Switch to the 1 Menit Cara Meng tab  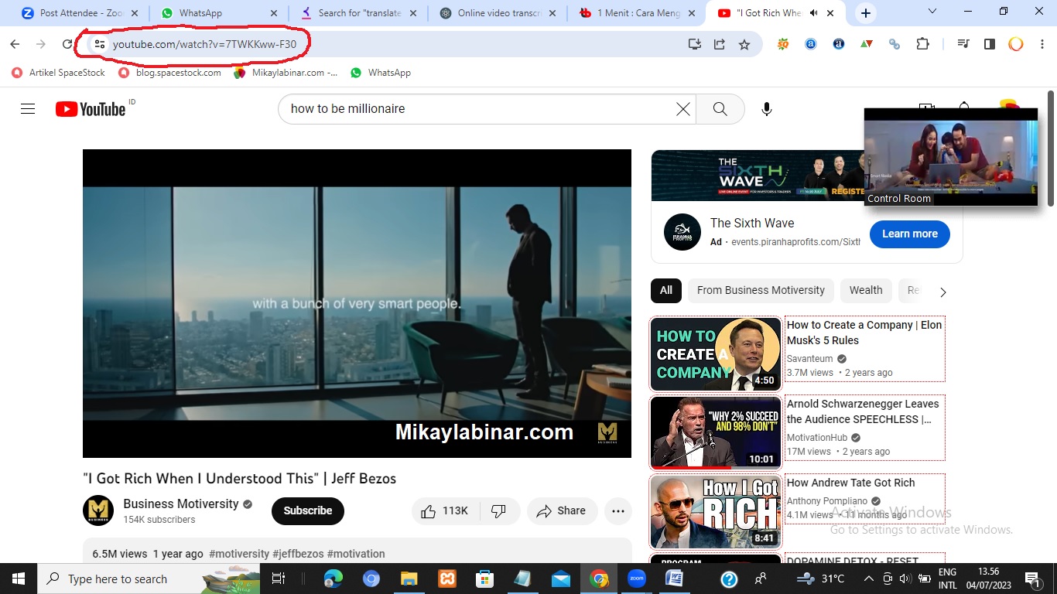click(638, 13)
